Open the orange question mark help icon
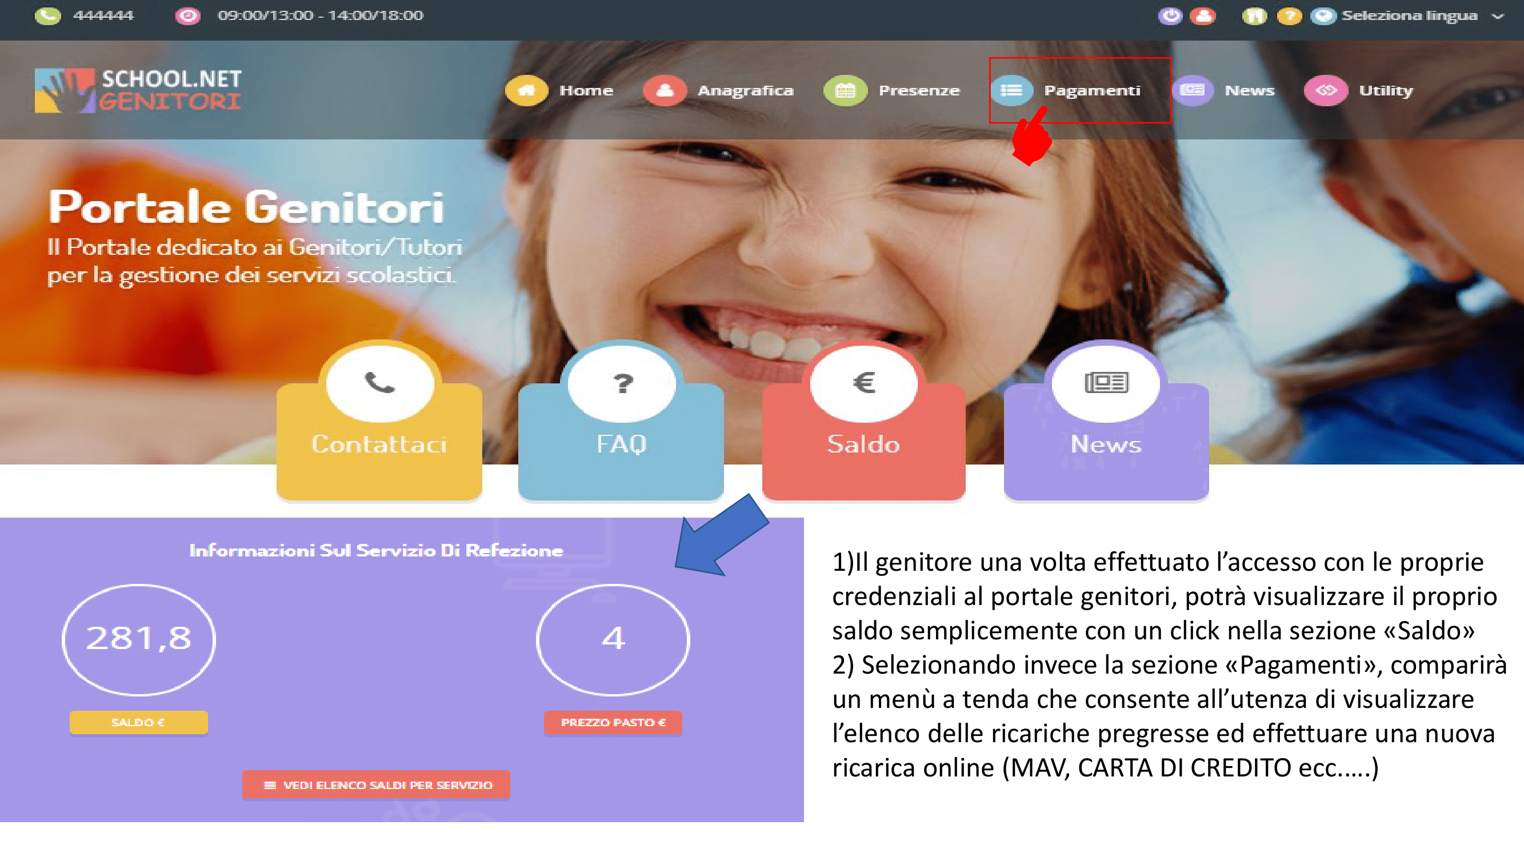Image resolution: width=1524 pixels, height=857 pixels. click(x=1289, y=16)
